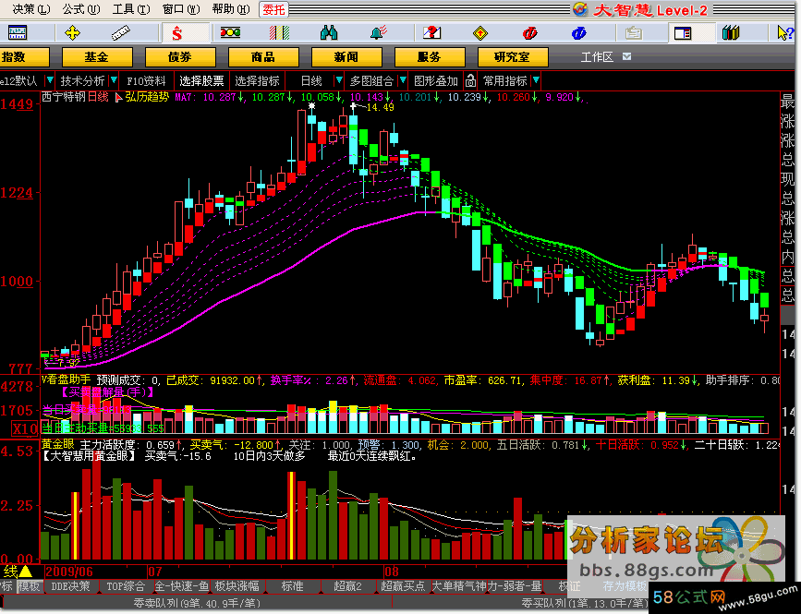Click the 西宁特钢 stock name label
801x614 pixels.
click(64, 97)
